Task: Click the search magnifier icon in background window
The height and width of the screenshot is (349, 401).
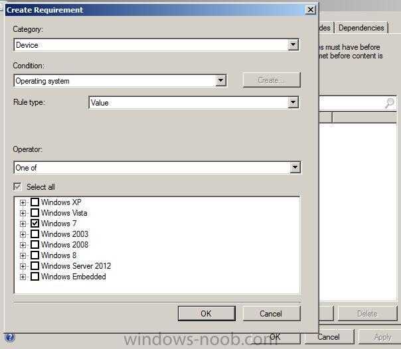Action: [389, 103]
